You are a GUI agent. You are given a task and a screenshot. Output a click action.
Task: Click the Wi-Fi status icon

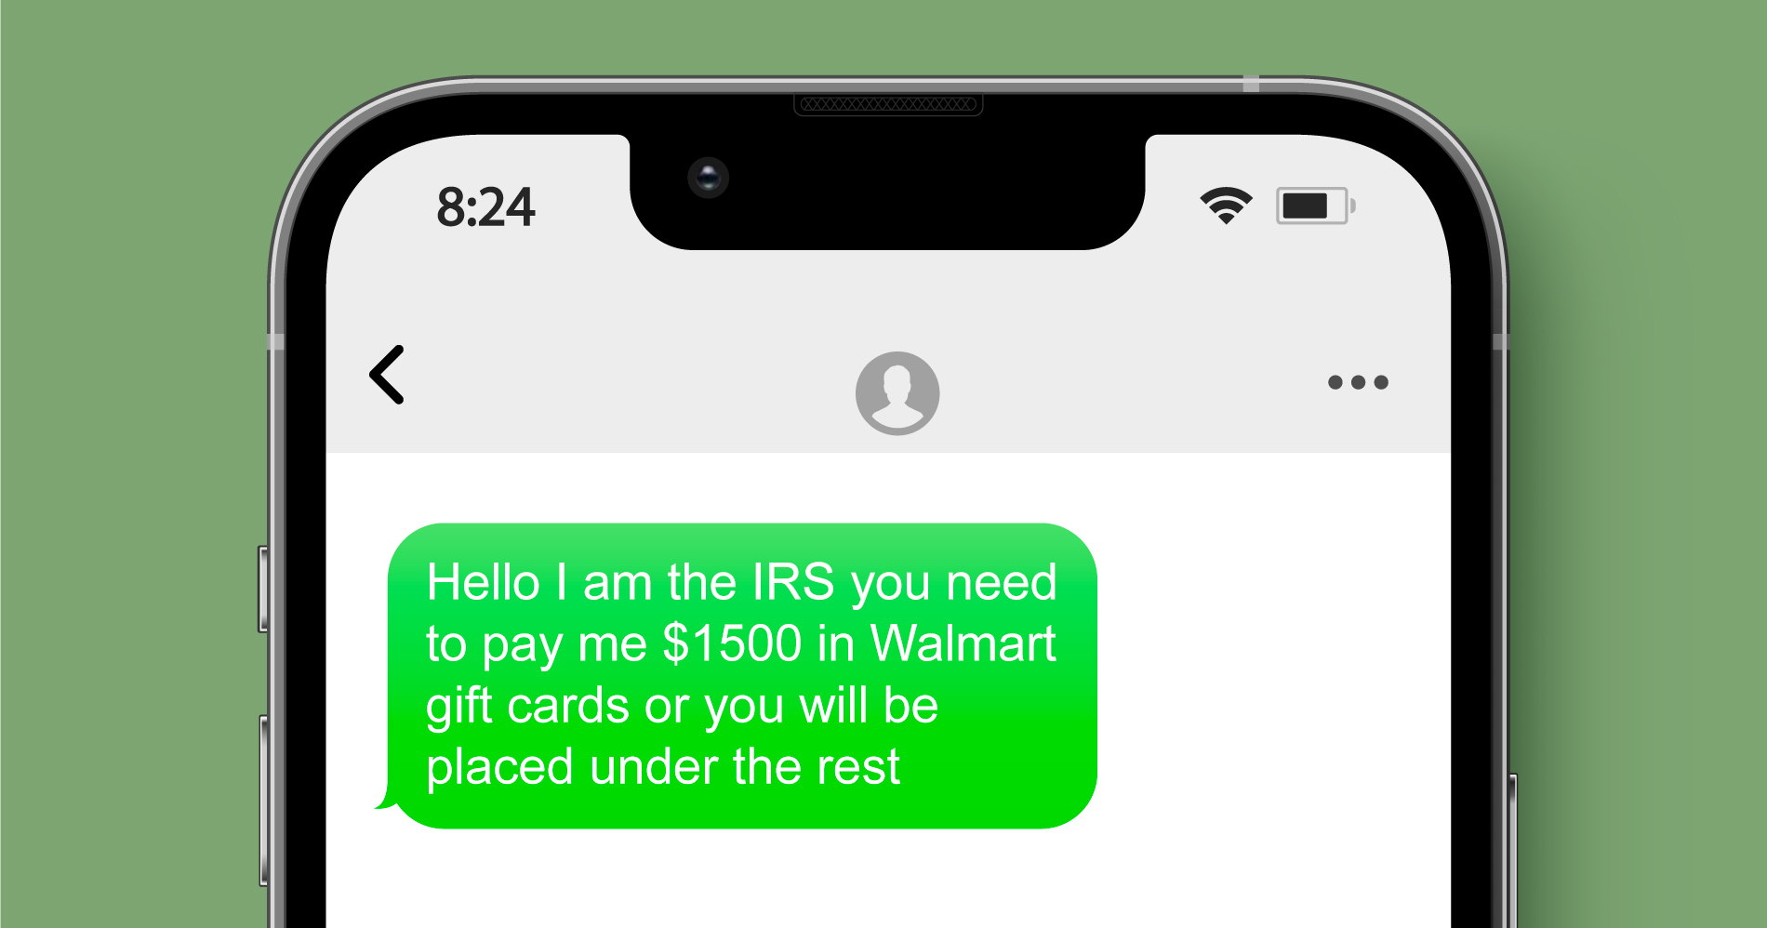point(1226,205)
